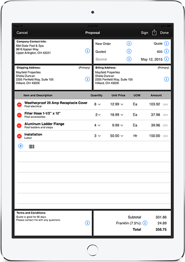Viewport: 185px width, 262px height.
Task: Open info for Company Contact Info
Action: [88, 51]
